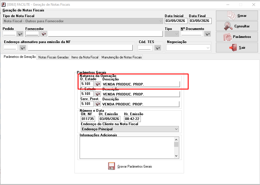This screenshot has width=260, height=185.
Task: Click the D. Estado code field
Action: click(x=87, y=84)
